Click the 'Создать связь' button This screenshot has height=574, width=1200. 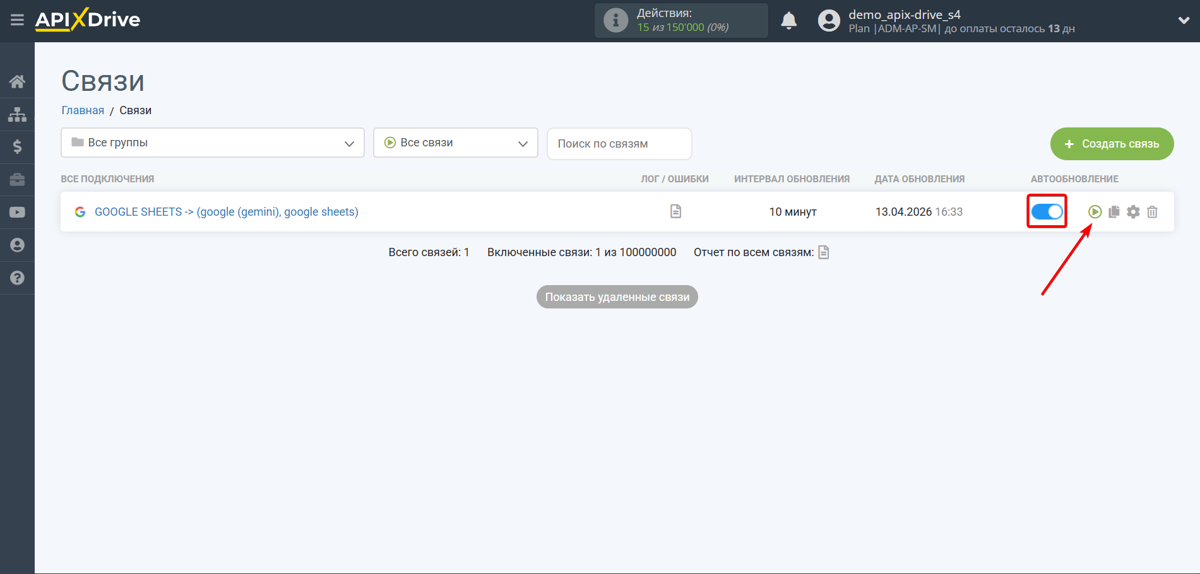[1112, 144]
